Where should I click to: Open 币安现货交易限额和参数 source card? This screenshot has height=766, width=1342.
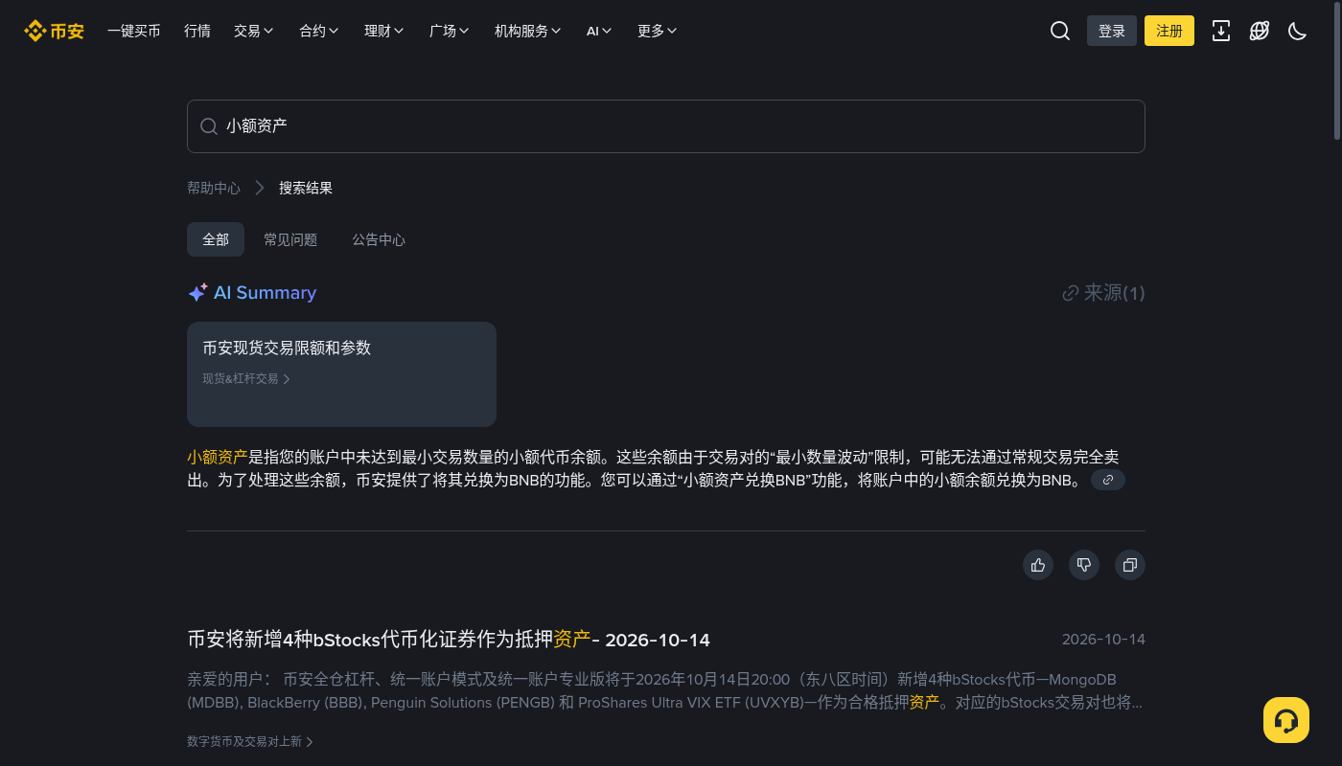tap(341, 374)
